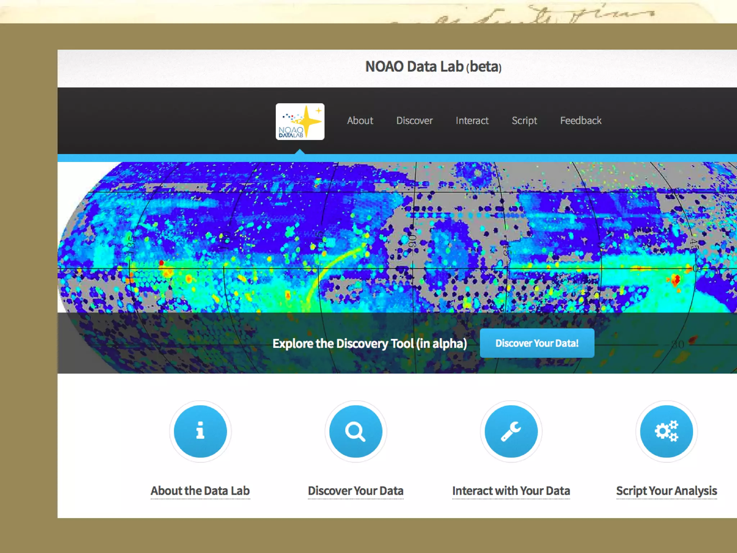Open the Discover menu item
Screen dimensions: 737x553
414,121
